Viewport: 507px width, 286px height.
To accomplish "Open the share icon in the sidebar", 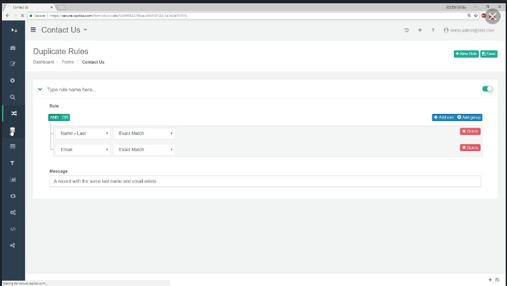I will (x=12, y=245).
